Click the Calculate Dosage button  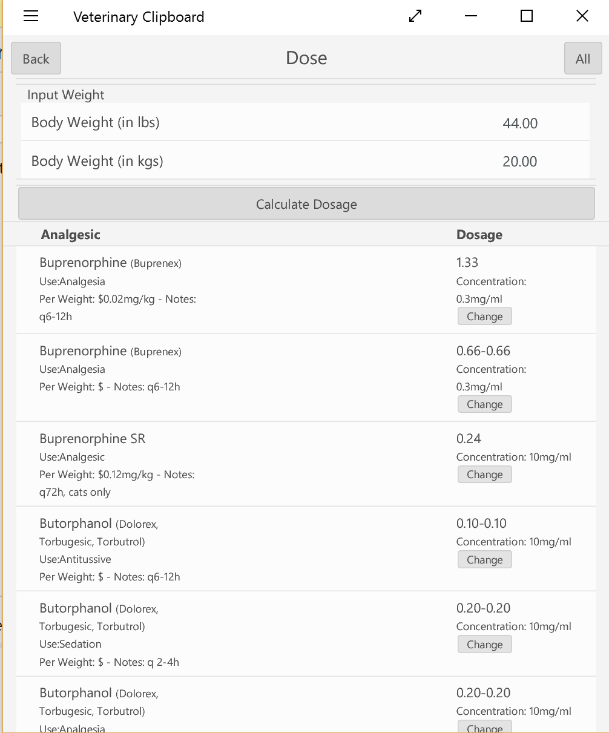pyautogui.click(x=306, y=204)
